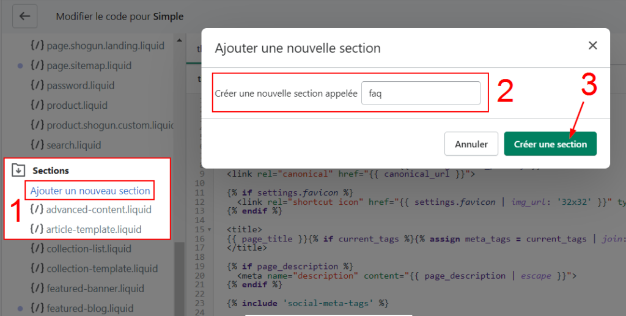Image resolution: width=626 pixels, height=316 pixels.
Task: Click the featured-blog.liquid file icon
Action: click(37, 308)
